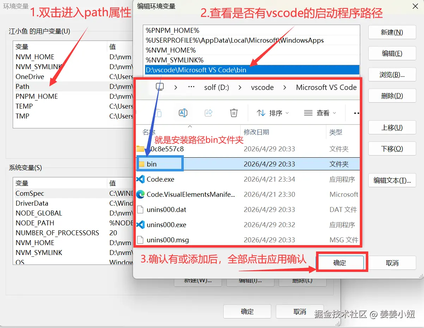424x328 pixels.
Task: Cancel the edit dialog with 取消
Action: point(392,263)
